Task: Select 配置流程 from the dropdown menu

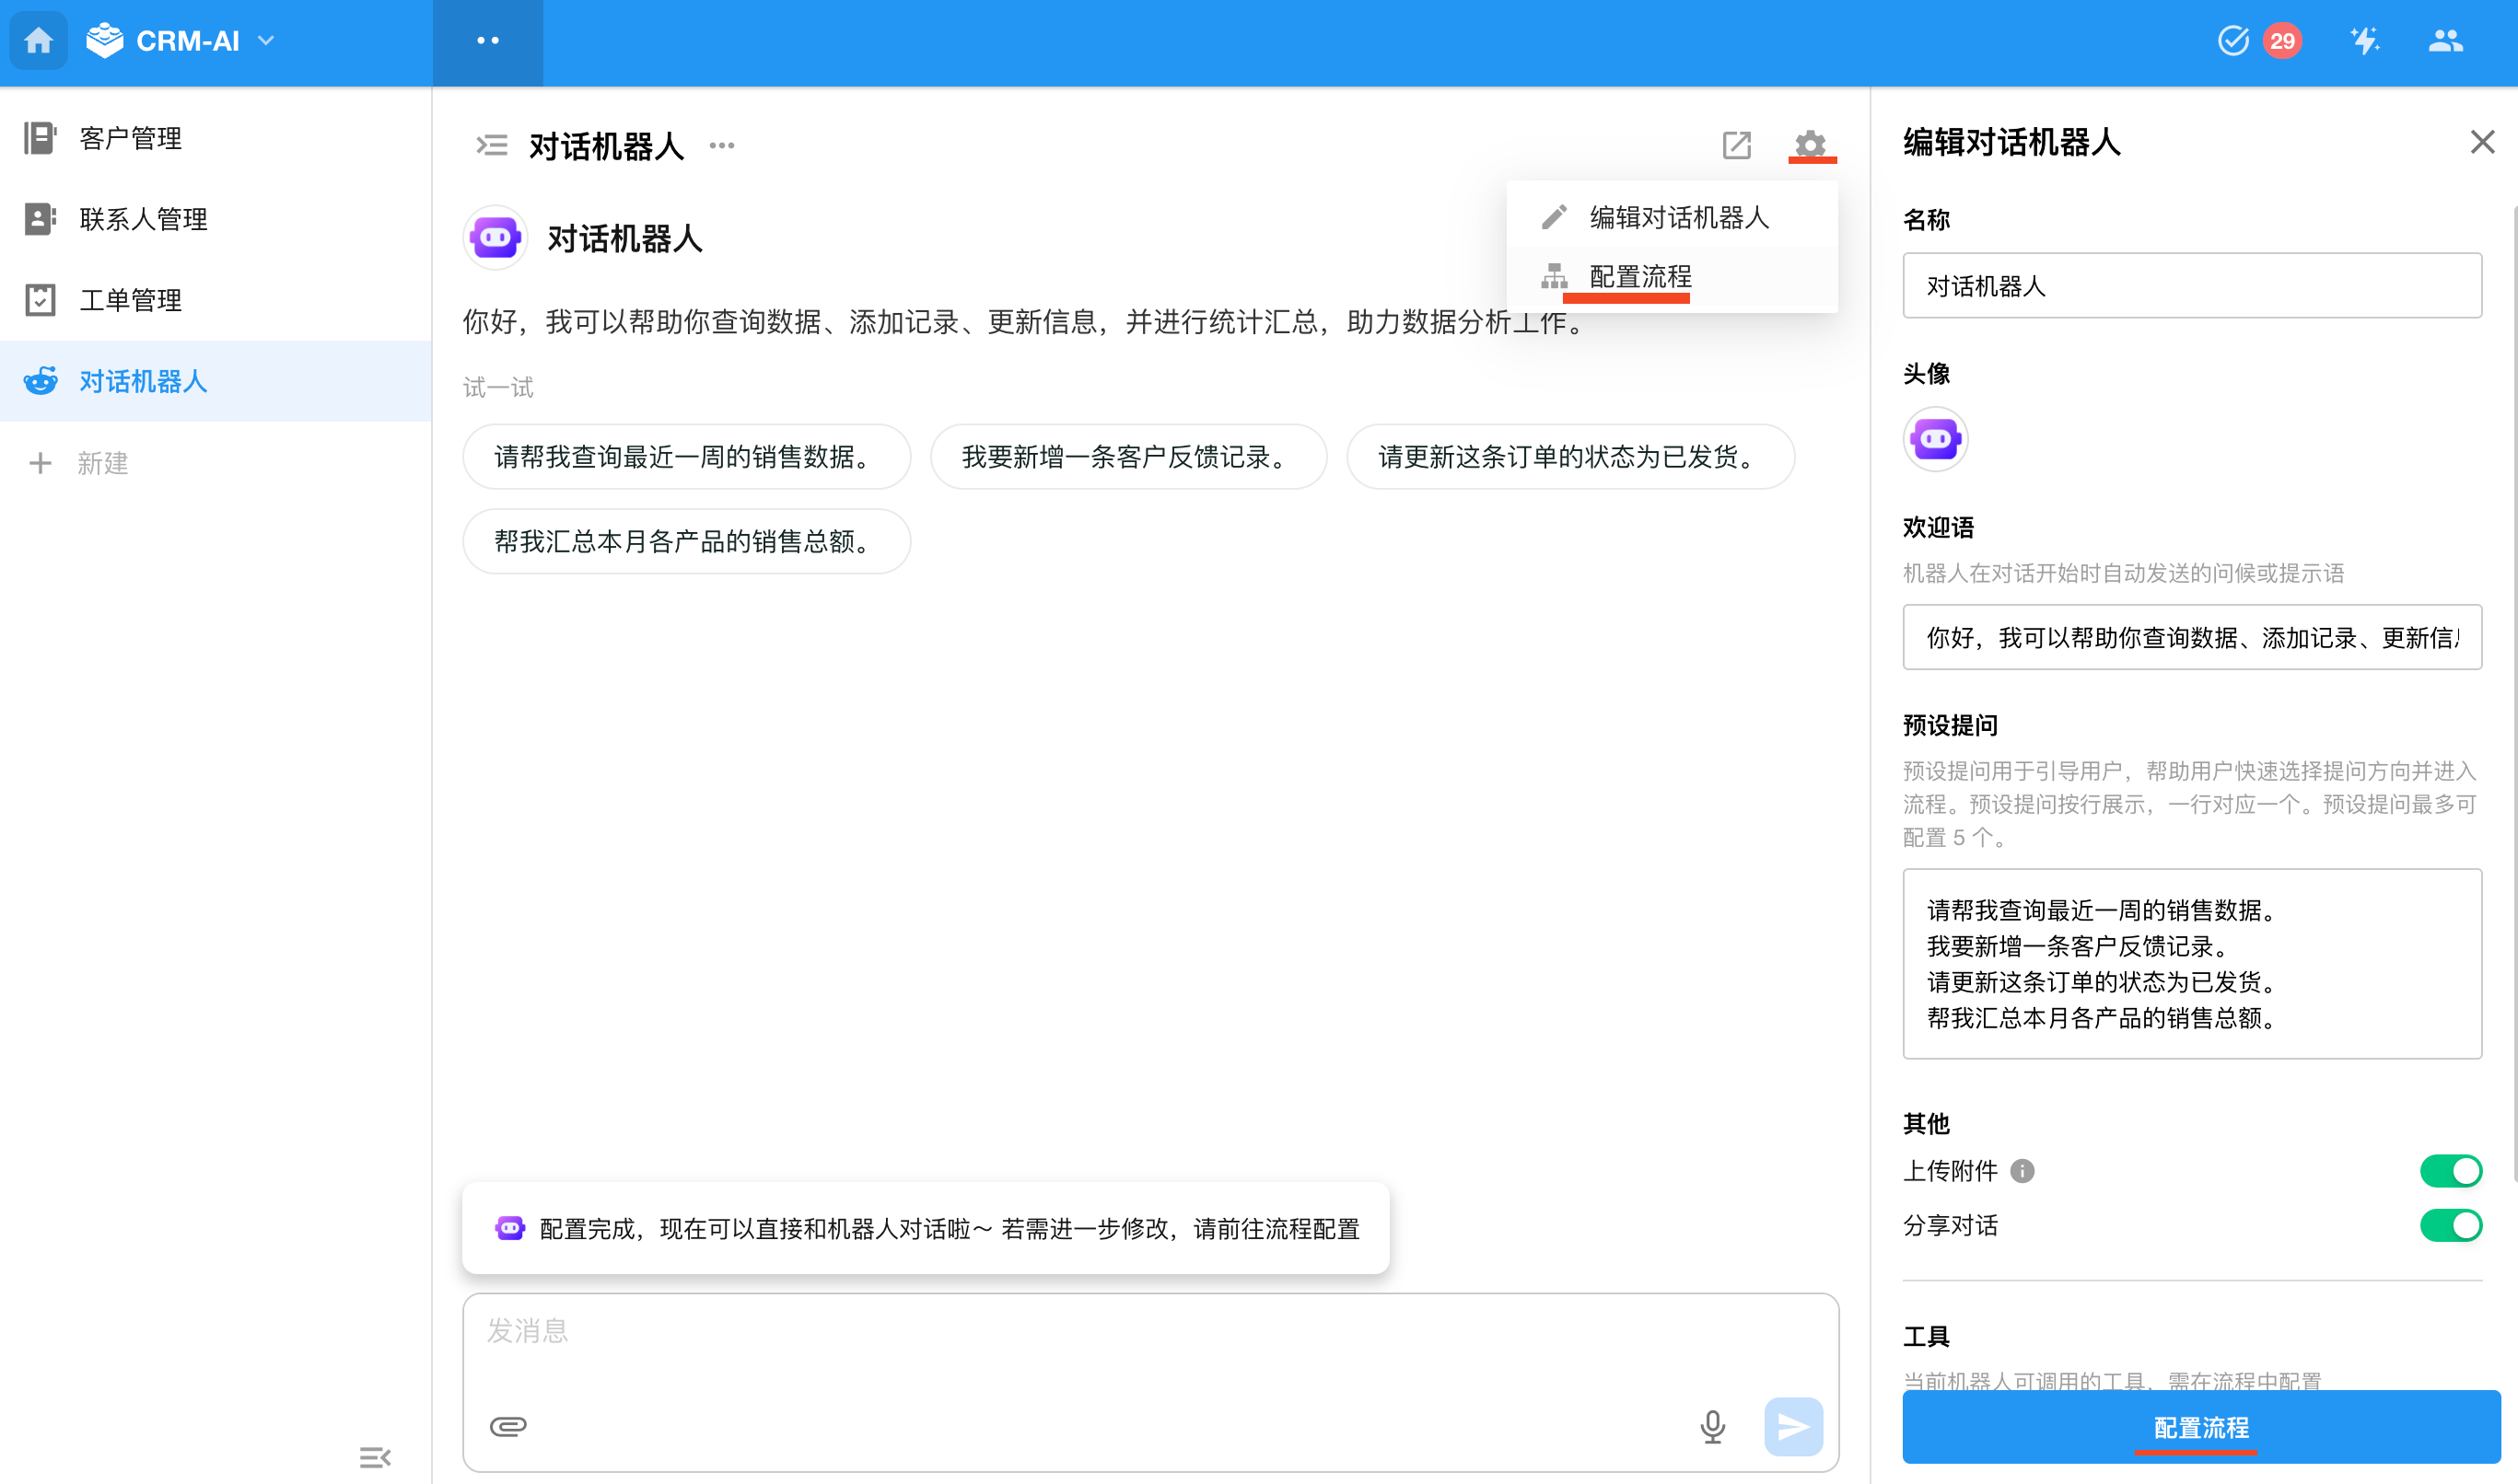Action: (1639, 276)
